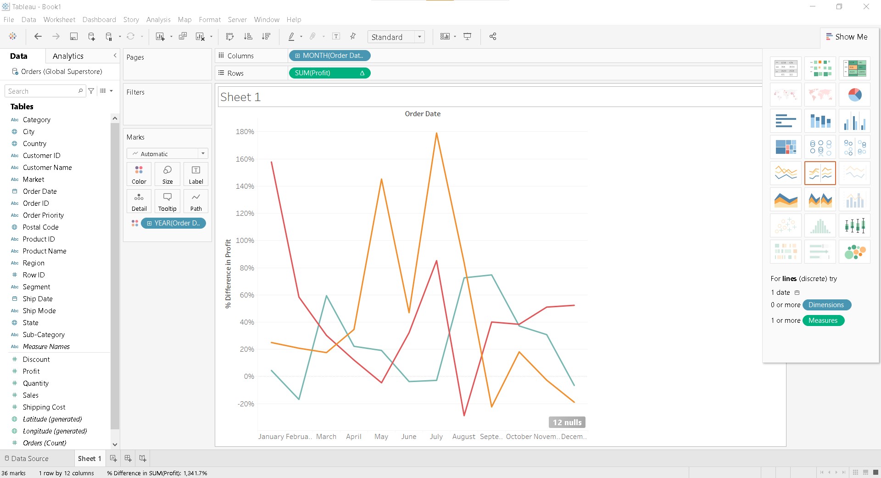Click the YEAR(Order Date) pill in Marks
This screenshot has width=881, height=478.
(173, 223)
